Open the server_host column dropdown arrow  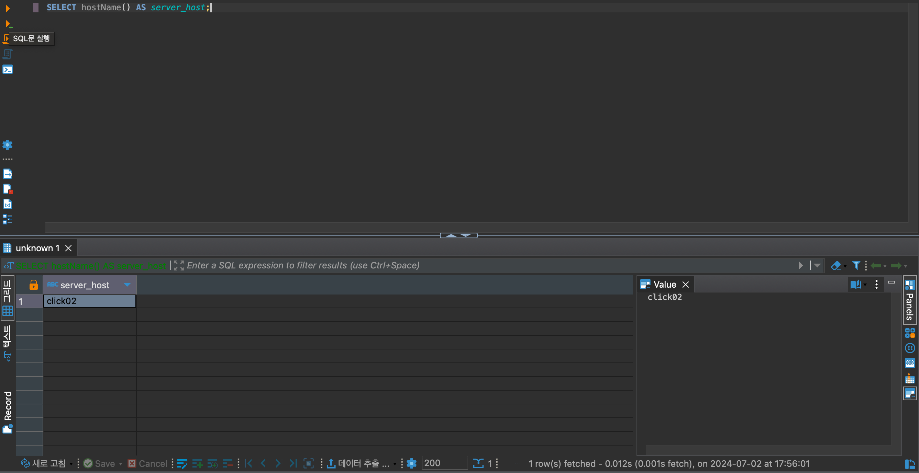coord(127,285)
